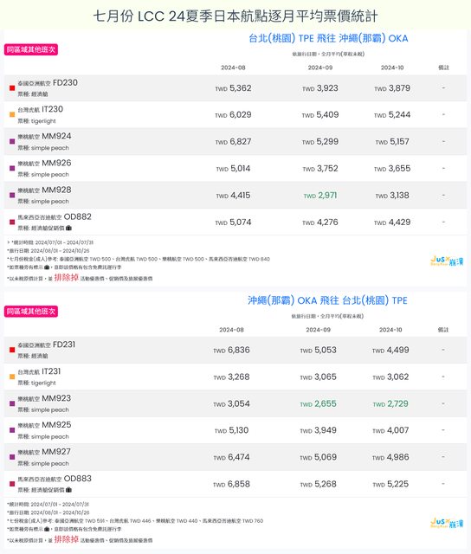Click the luggage icon in OD882 row

point(68,228)
